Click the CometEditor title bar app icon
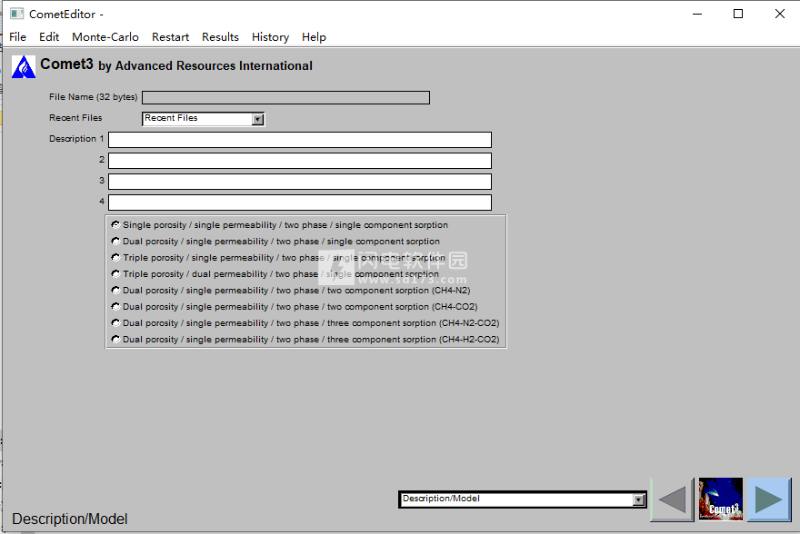This screenshot has width=800, height=534. [x=17, y=14]
